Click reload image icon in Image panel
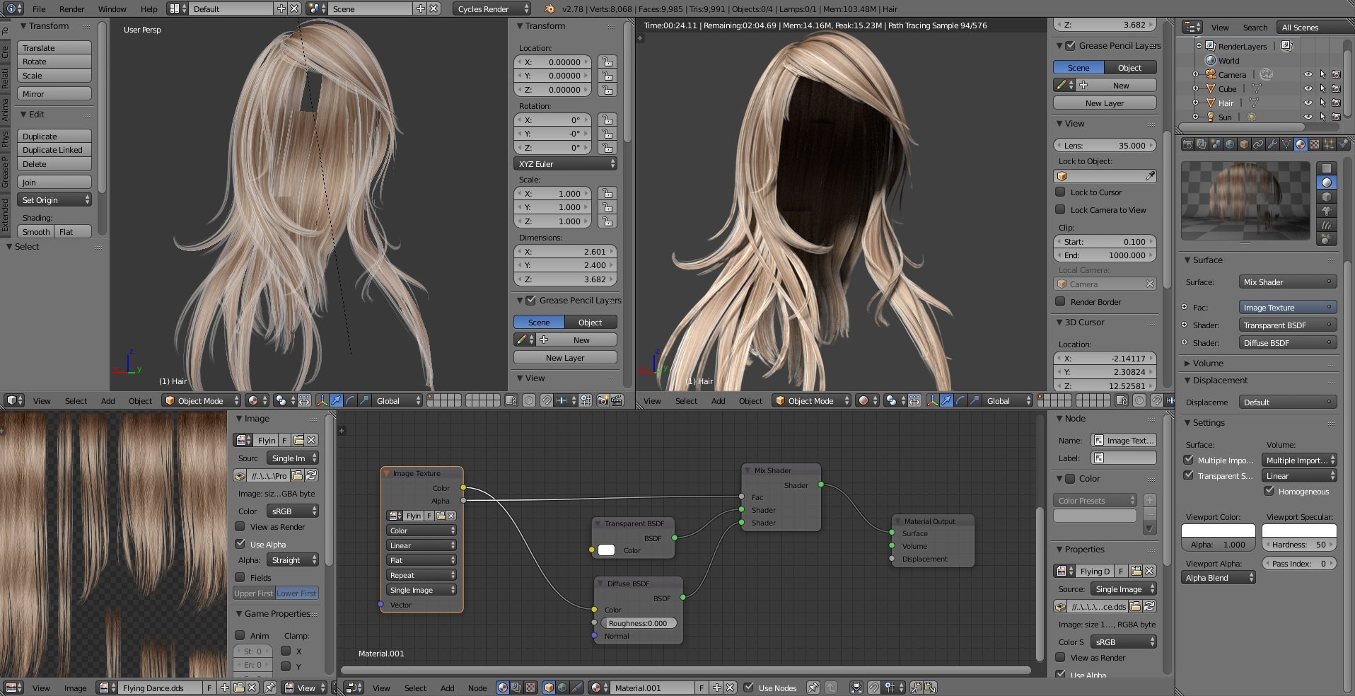 [311, 475]
